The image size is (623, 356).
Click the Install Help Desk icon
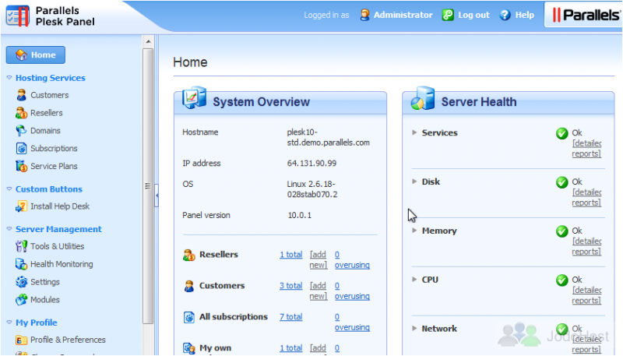(x=22, y=206)
